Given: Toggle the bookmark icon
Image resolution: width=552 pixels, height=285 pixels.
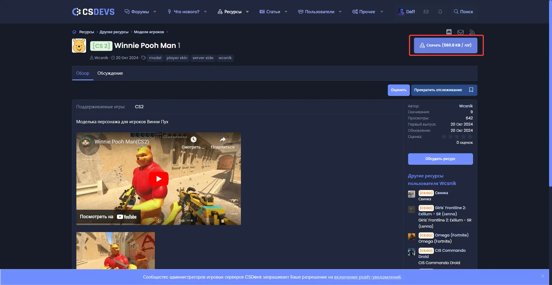Looking at the screenshot, I should 471,90.
